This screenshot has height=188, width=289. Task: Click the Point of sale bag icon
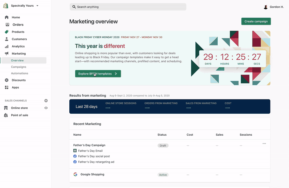pos(6,115)
